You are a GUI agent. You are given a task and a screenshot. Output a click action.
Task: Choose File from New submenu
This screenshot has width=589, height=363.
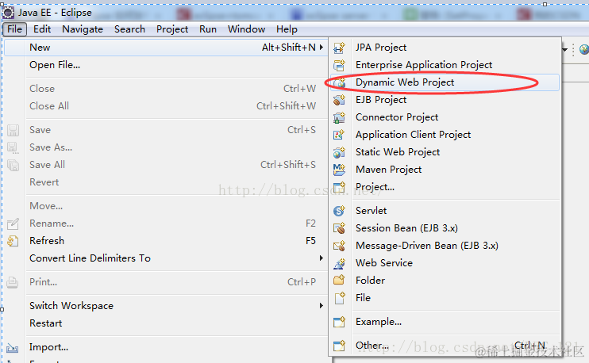[445, 298]
